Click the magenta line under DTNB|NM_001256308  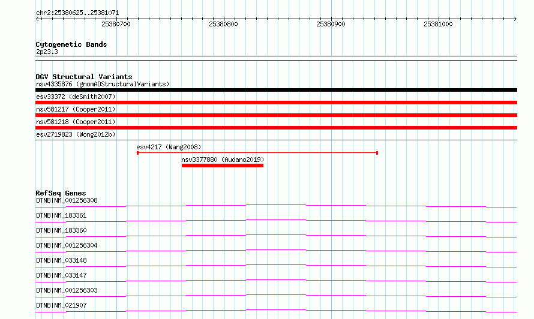(276, 205)
